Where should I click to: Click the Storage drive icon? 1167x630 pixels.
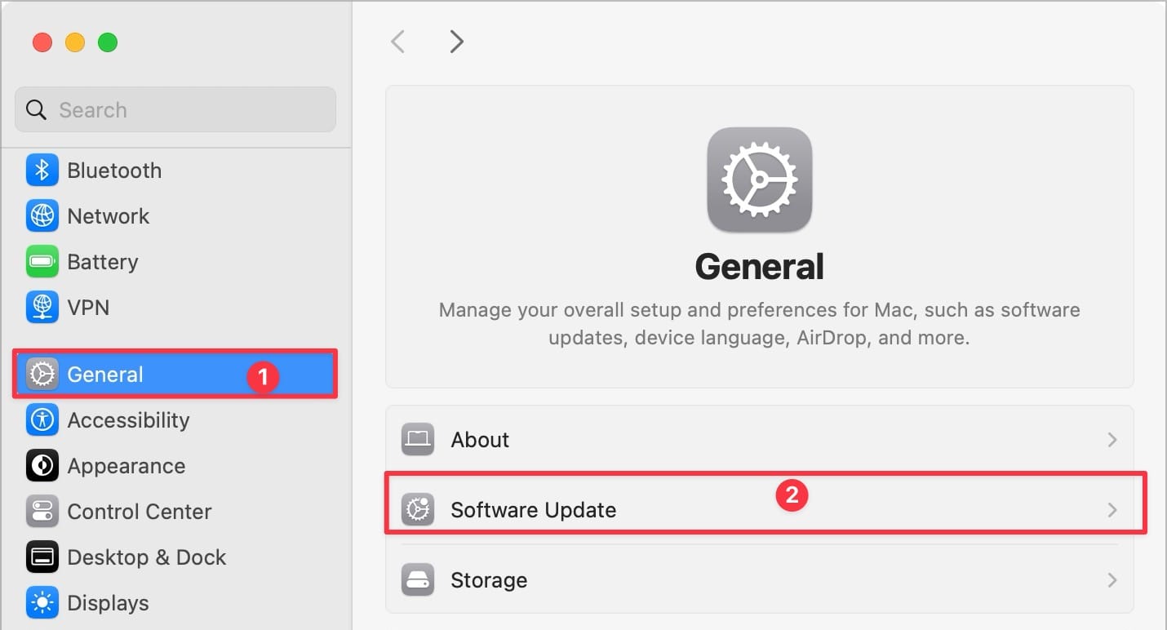point(417,579)
